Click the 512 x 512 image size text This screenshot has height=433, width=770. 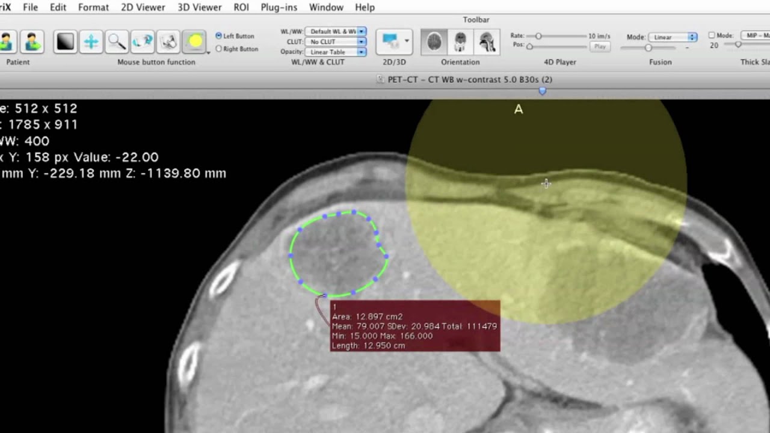coord(46,108)
